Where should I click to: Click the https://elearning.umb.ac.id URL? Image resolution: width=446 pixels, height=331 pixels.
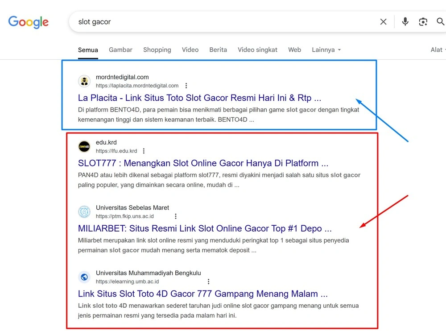click(127, 281)
